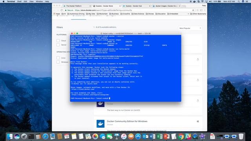The width and height of the screenshot is (251, 141).
Task: Close the Explore - Docker Store tab
Action: 120,6
